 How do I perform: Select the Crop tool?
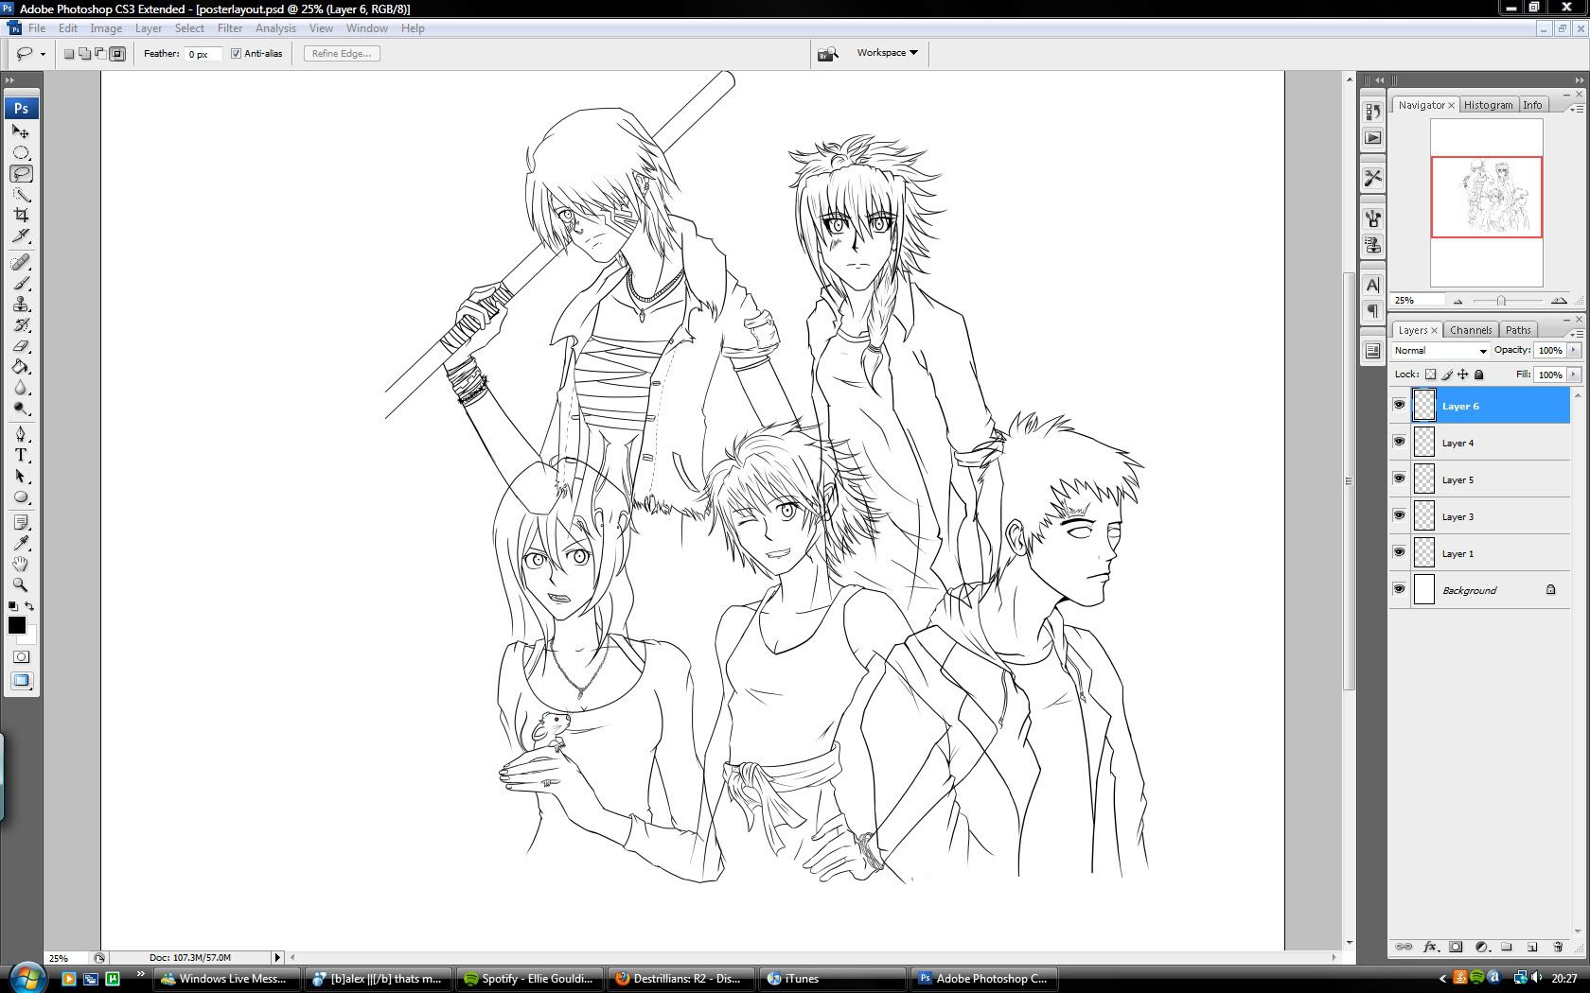point(21,215)
